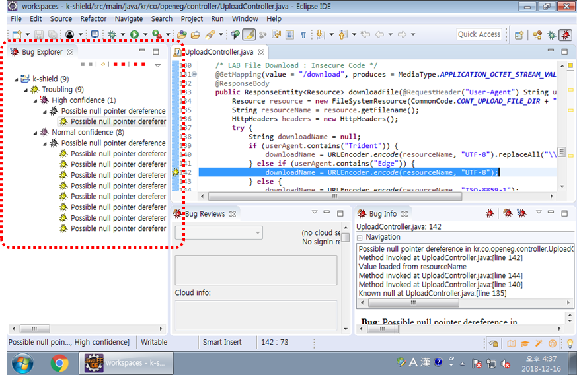The image size is (577, 375).
Task: Toggle Show Whitespace Characters pilcrow icon
Action: coord(303,35)
